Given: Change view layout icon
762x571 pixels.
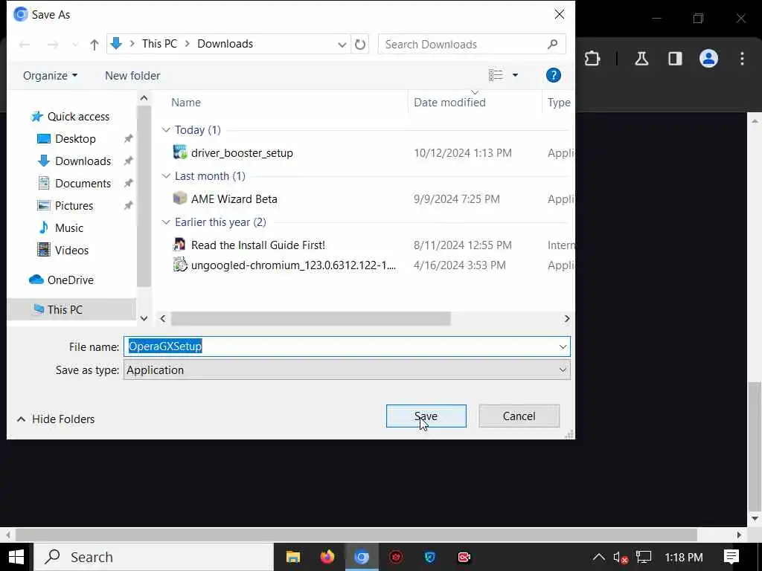Looking at the screenshot, I should pos(495,75).
